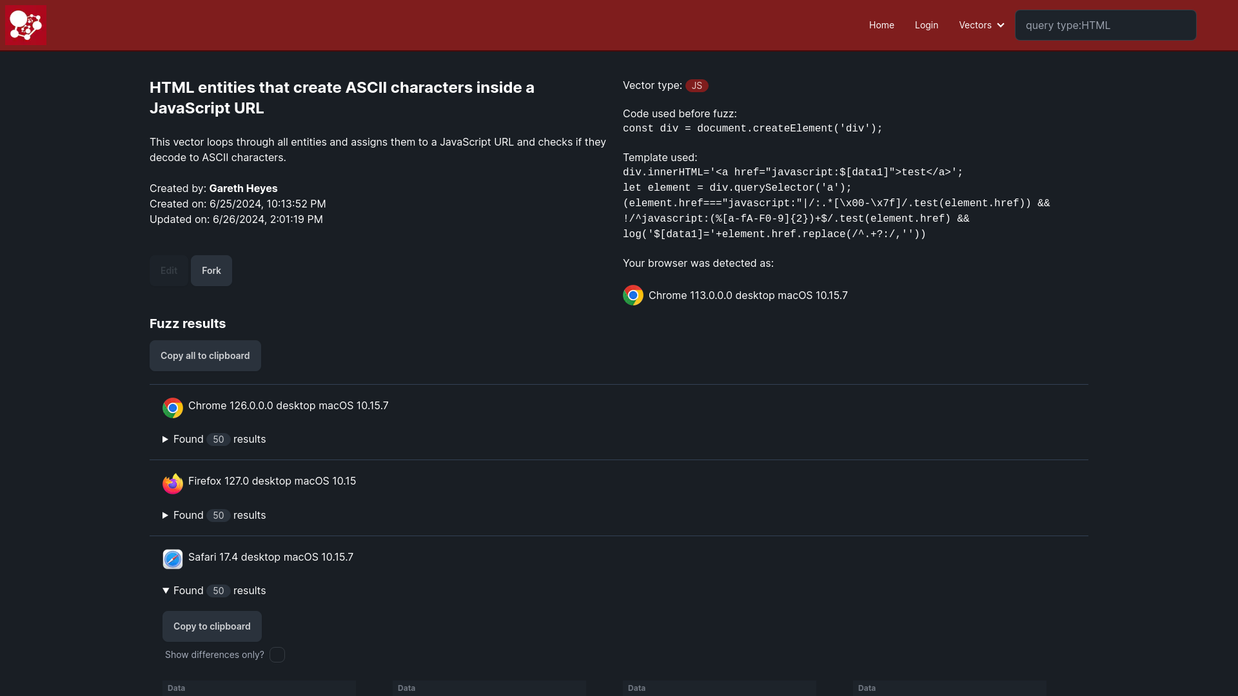Click the Edit button for this vector

(x=168, y=269)
